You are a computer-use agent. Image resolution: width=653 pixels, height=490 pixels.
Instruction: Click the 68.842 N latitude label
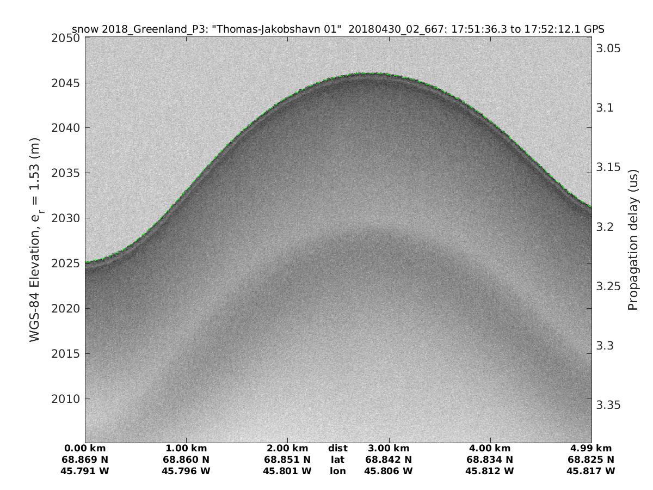389,460
